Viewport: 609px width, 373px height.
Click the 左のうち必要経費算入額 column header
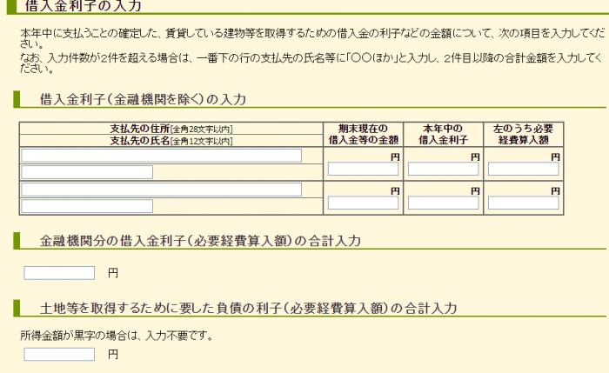click(x=523, y=134)
